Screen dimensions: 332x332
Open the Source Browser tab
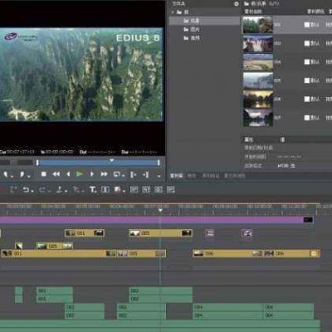tap(234, 176)
